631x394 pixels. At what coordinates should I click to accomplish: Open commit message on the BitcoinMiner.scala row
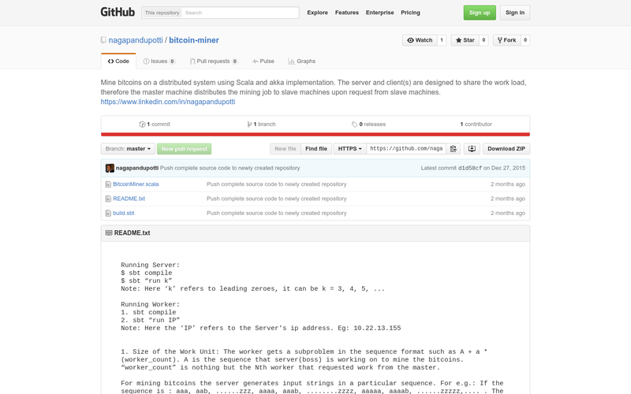click(x=277, y=184)
